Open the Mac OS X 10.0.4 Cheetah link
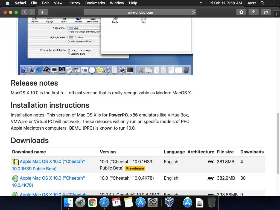Image resolution: width=280 pixels, height=210 pixels. pos(54,194)
